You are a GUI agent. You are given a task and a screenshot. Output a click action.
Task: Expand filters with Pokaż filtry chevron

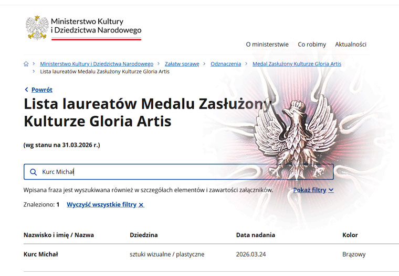click(x=331, y=190)
